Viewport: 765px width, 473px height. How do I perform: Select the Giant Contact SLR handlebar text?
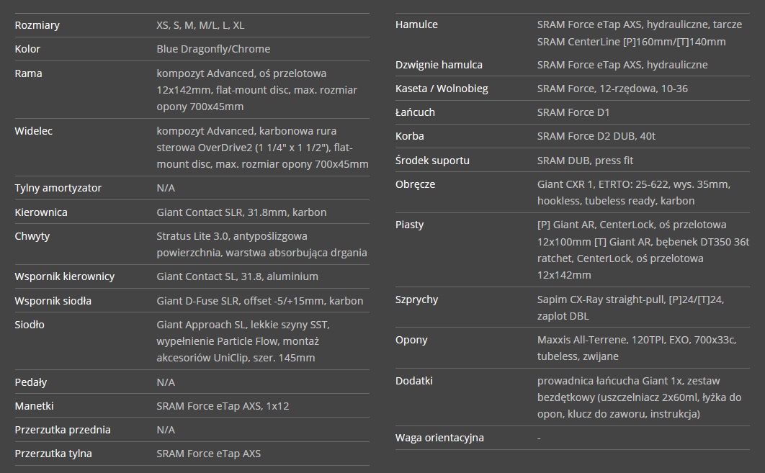click(x=241, y=212)
